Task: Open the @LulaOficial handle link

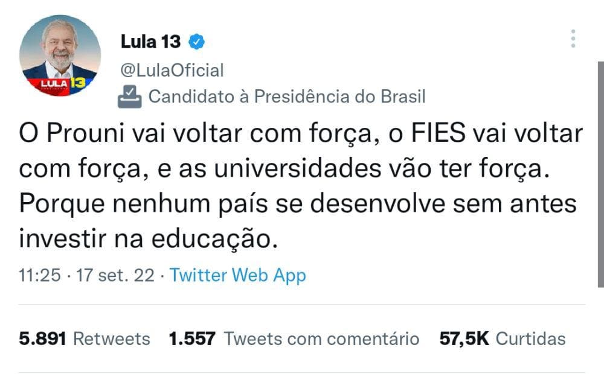Action: [x=172, y=70]
